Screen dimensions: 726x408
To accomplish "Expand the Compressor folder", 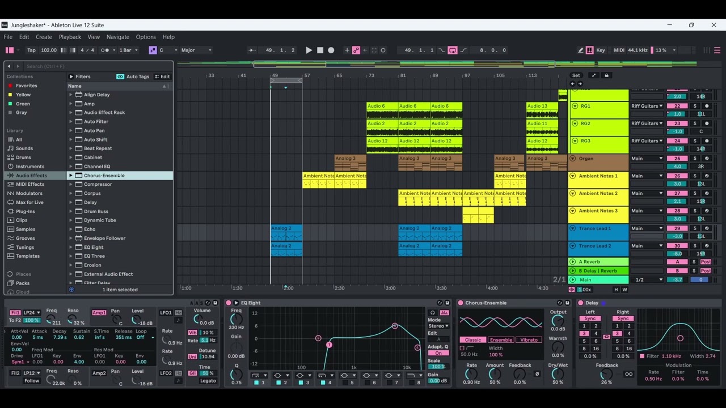I will pyautogui.click(x=71, y=184).
